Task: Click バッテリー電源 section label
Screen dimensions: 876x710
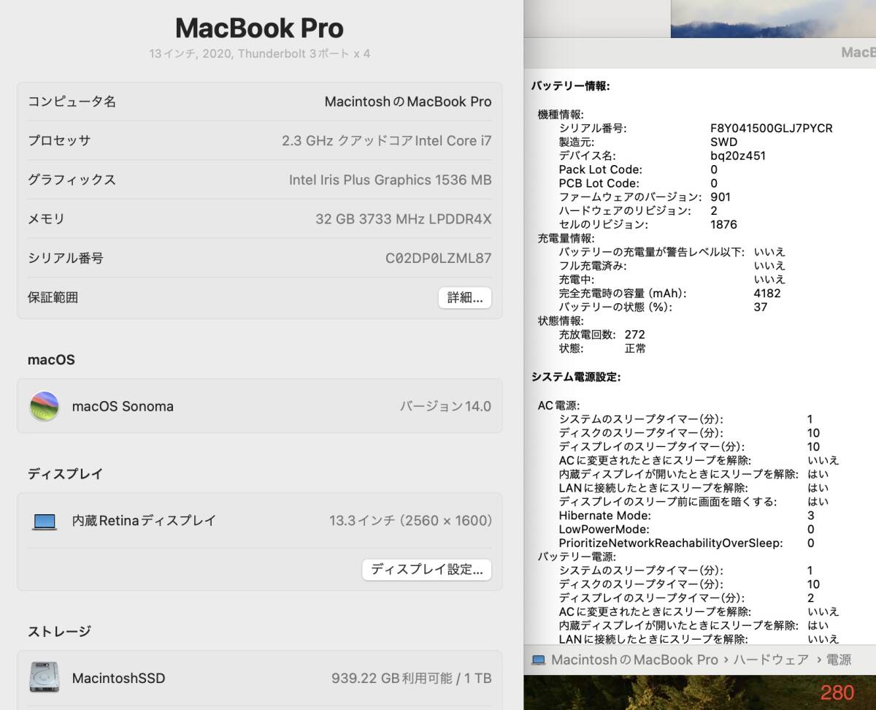Action: [x=577, y=556]
